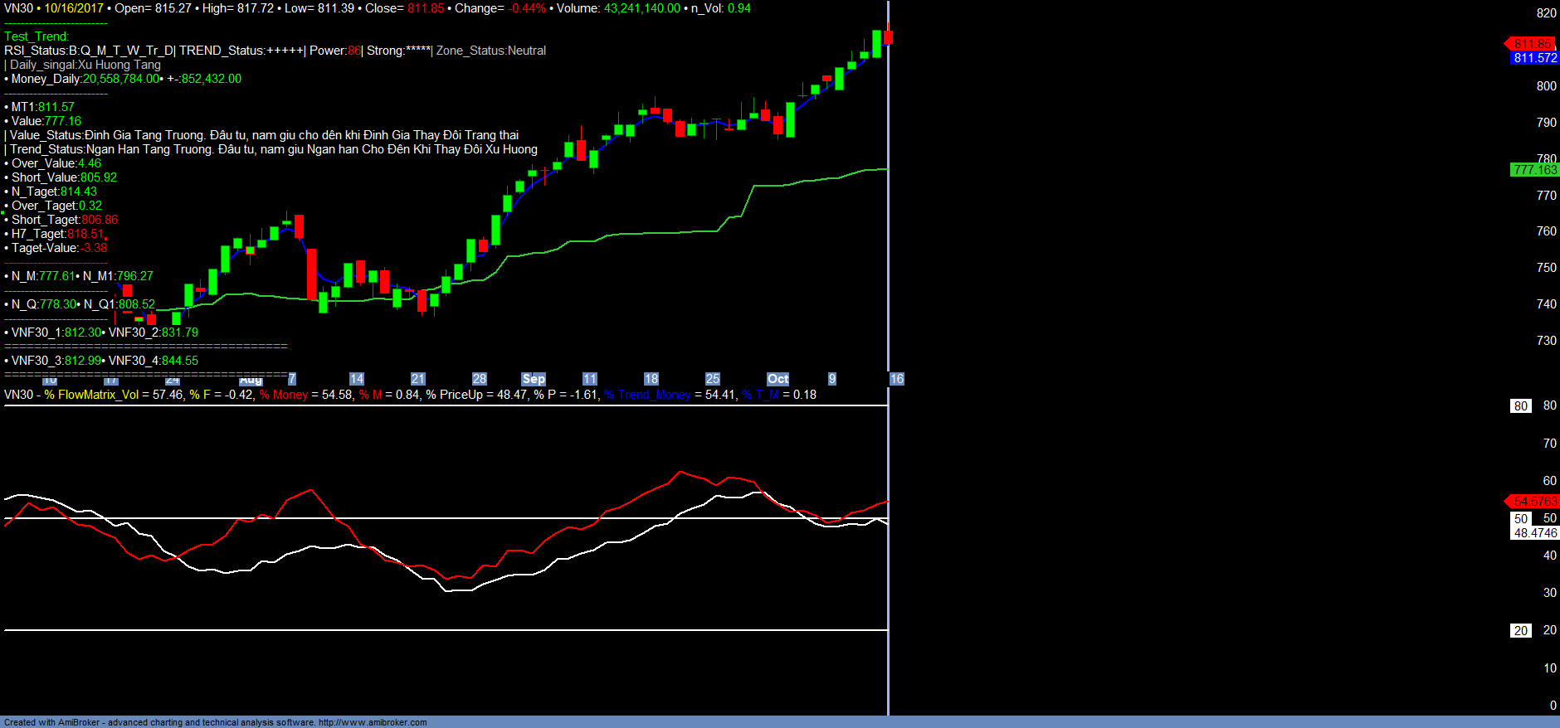Click the boxed 20 level label

(x=1520, y=631)
